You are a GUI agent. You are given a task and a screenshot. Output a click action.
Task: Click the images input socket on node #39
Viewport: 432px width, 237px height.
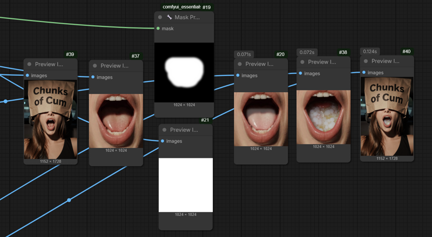[x=28, y=75]
